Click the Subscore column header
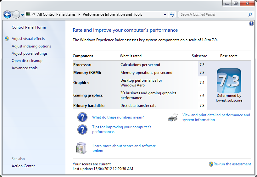Image resolution: width=257 pixels, height=177 pixels. (199, 56)
